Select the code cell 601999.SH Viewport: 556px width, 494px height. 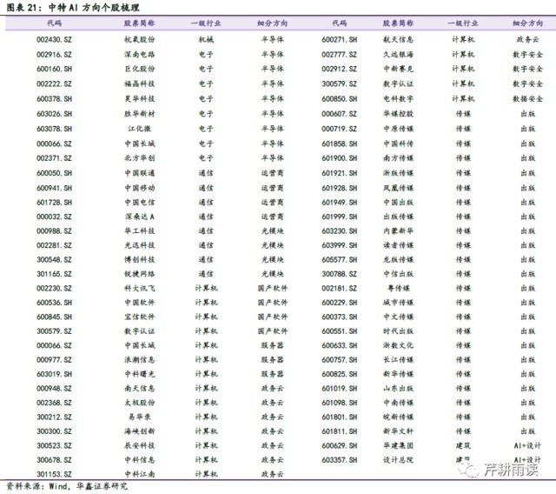pyautogui.click(x=340, y=217)
